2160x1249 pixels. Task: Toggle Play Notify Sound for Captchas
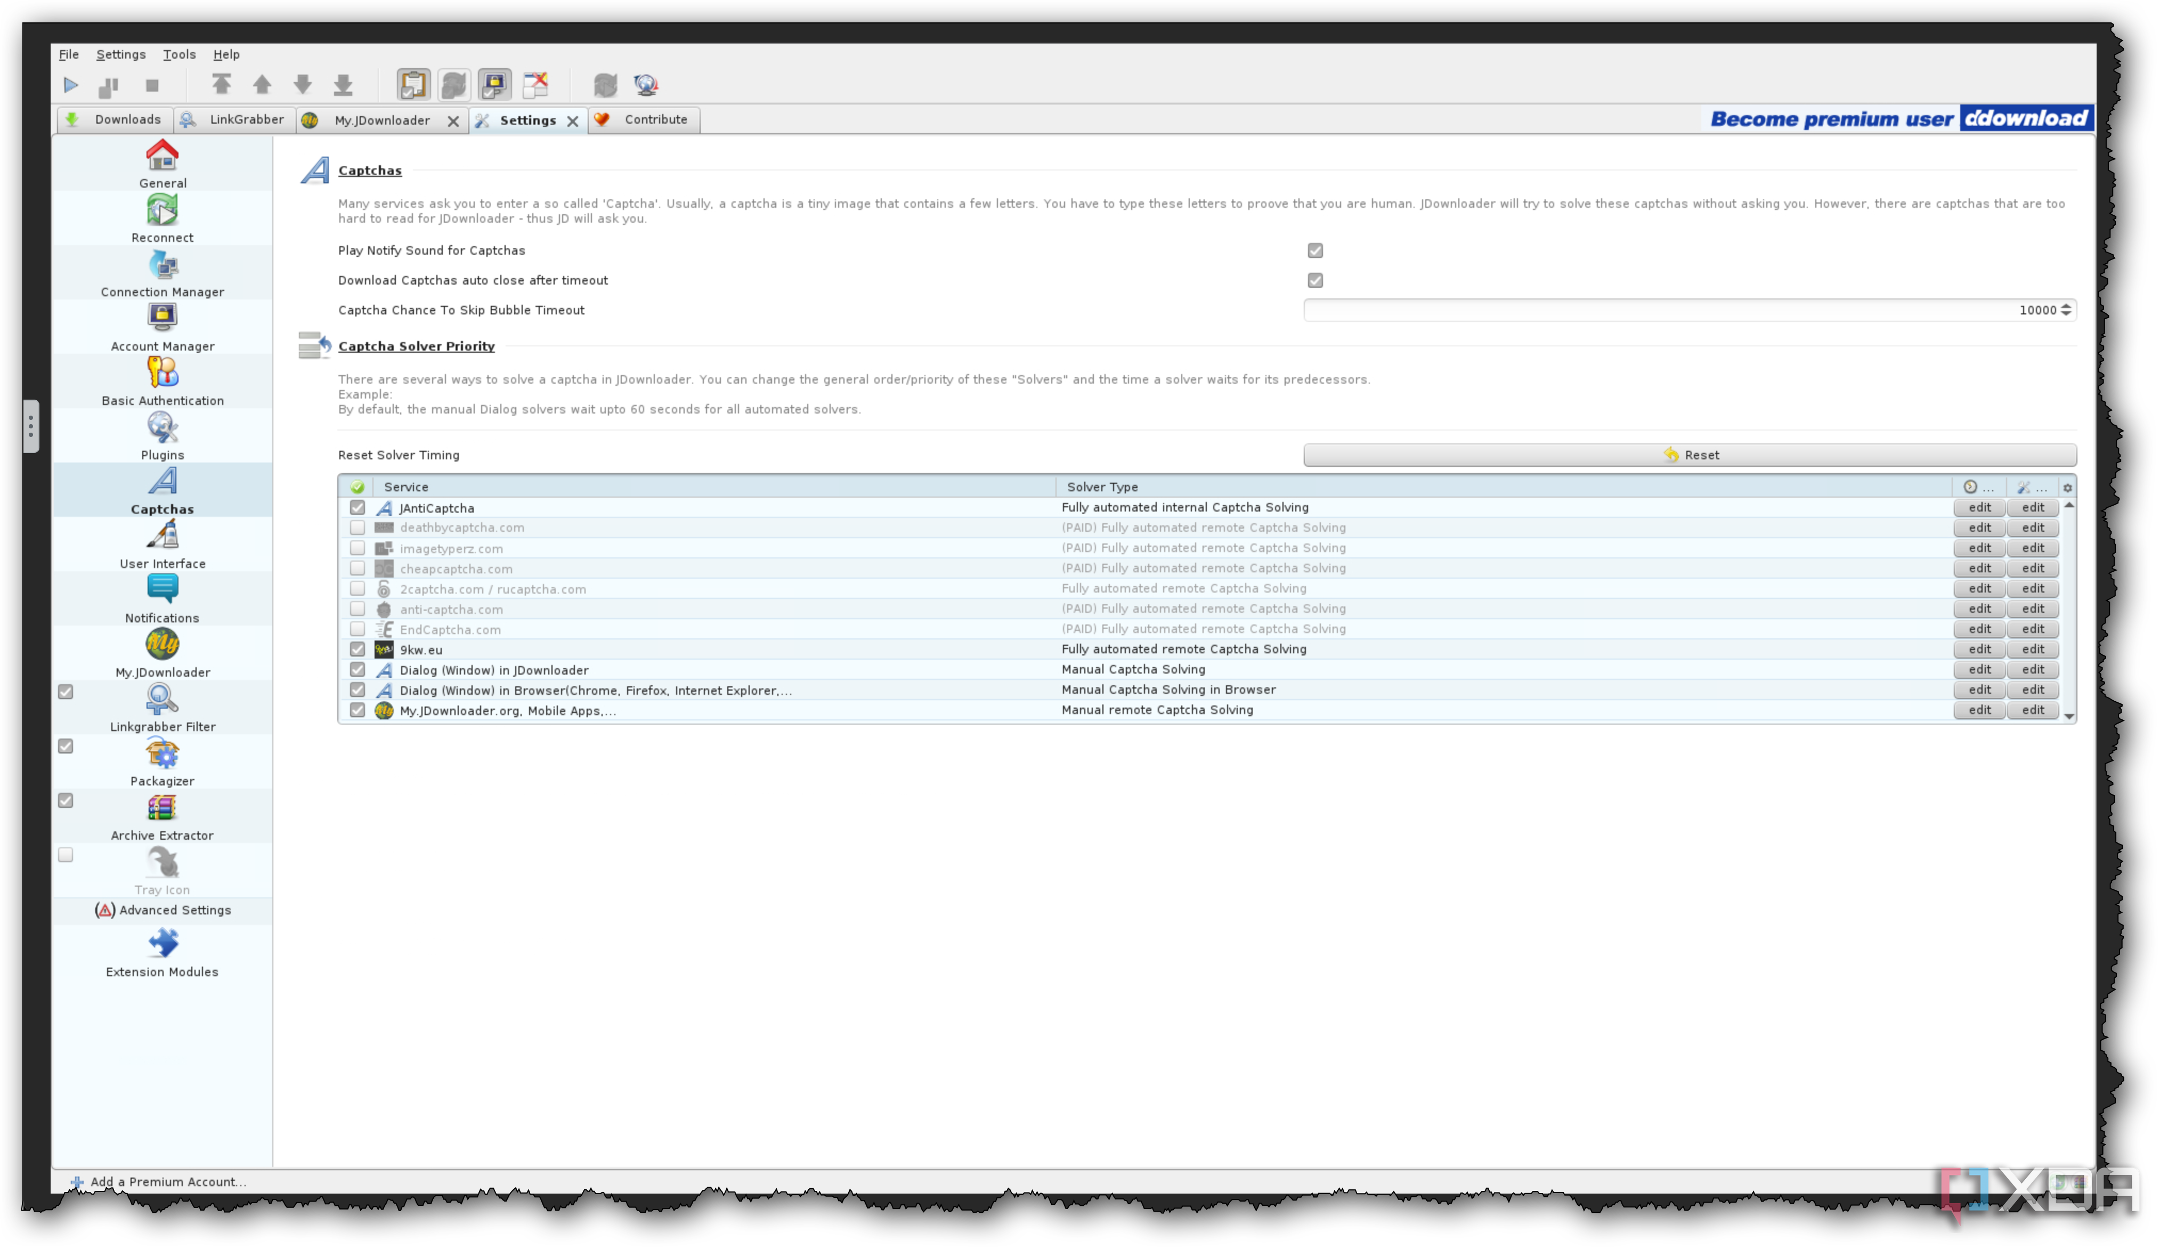1316,250
